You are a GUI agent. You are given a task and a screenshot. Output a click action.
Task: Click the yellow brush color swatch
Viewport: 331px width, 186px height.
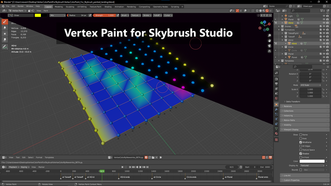tap(38, 15)
